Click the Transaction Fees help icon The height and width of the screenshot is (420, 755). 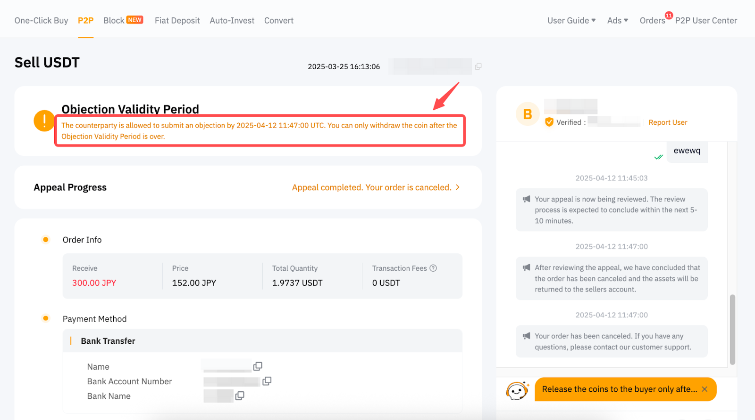point(433,268)
